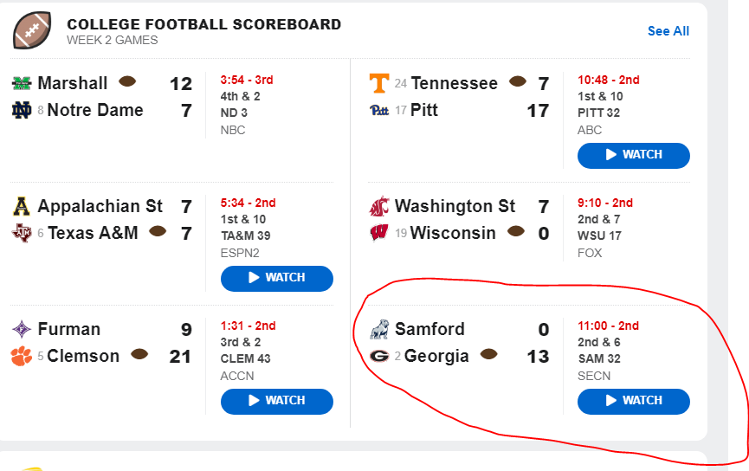749x471 pixels.
Task: Click the Tennessee orange T logo
Action: [378, 83]
